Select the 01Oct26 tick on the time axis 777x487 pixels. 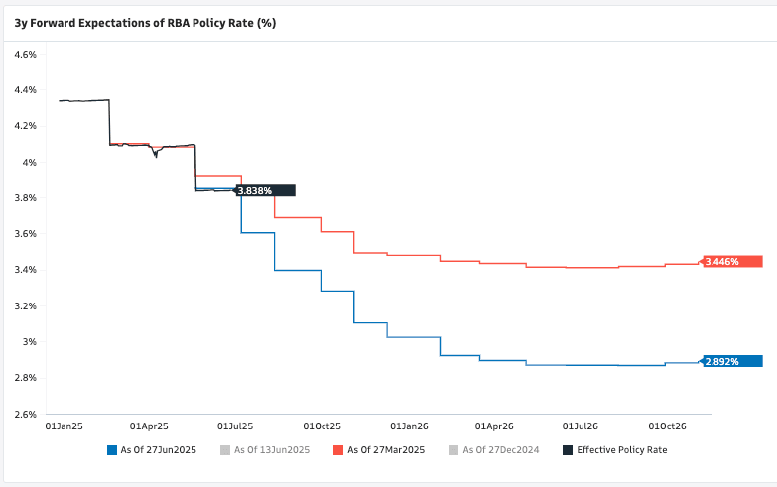pos(668,426)
